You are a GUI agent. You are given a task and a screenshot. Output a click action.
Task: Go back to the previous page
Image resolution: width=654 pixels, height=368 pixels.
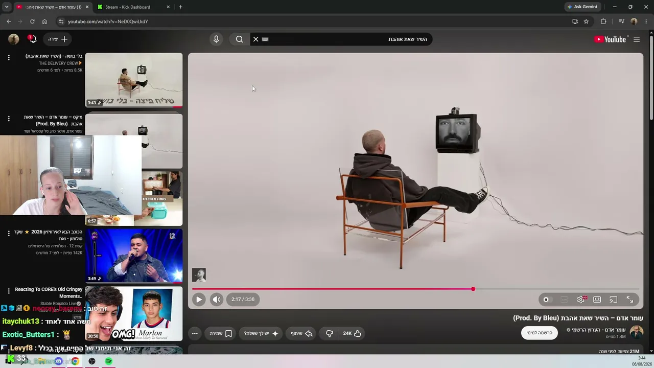[9, 21]
